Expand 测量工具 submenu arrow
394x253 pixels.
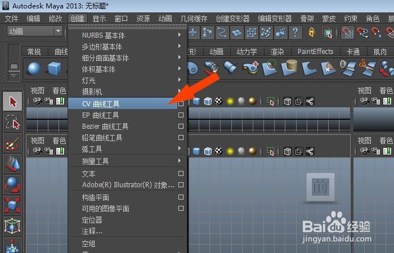(180, 160)
